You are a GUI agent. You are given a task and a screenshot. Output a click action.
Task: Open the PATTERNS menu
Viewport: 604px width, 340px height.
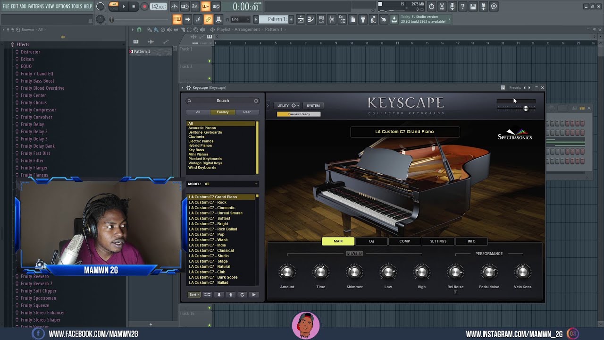36,7
